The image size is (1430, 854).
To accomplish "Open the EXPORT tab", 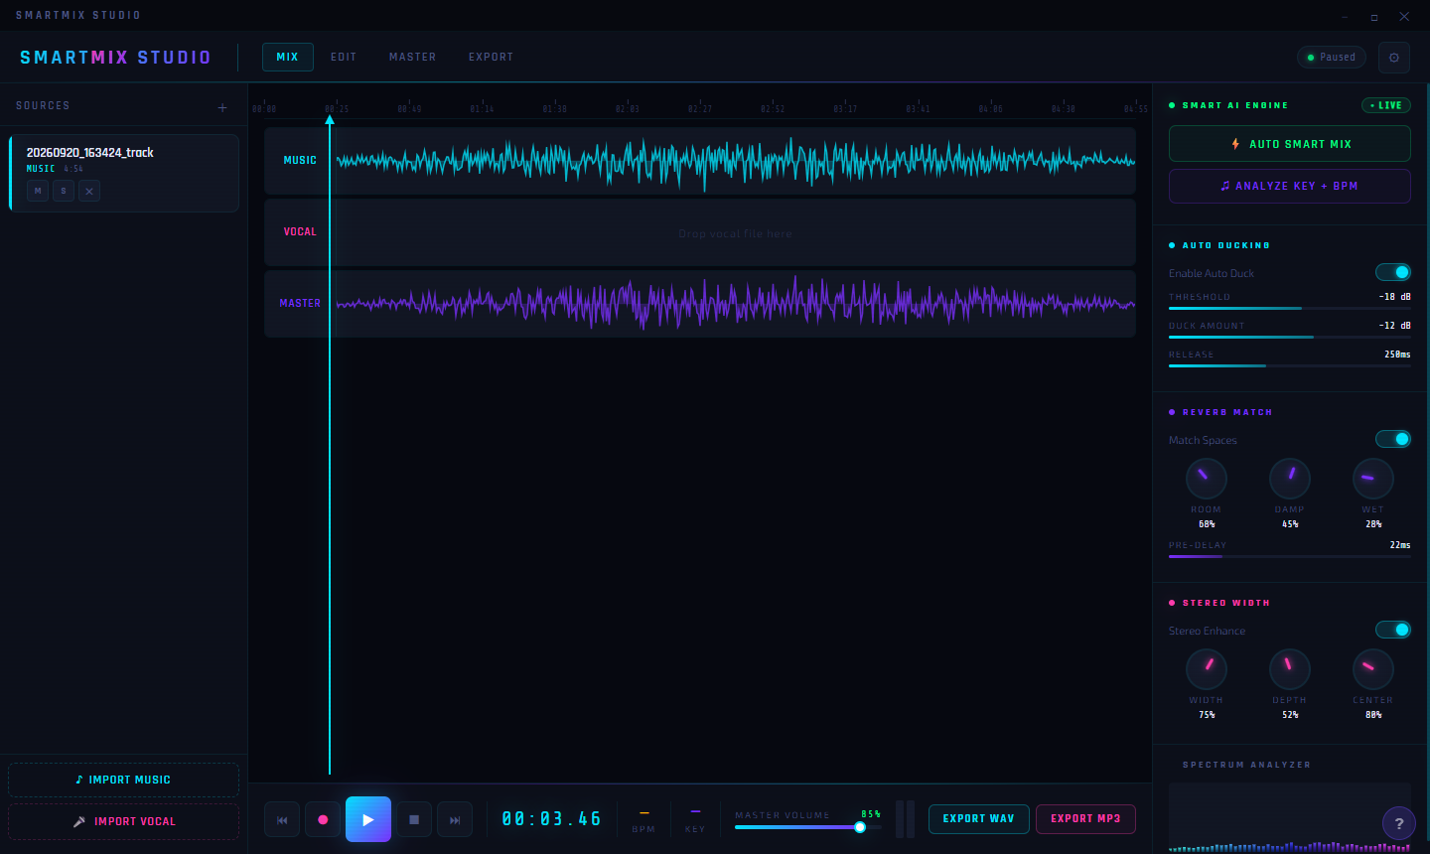I will coord(492,58).
